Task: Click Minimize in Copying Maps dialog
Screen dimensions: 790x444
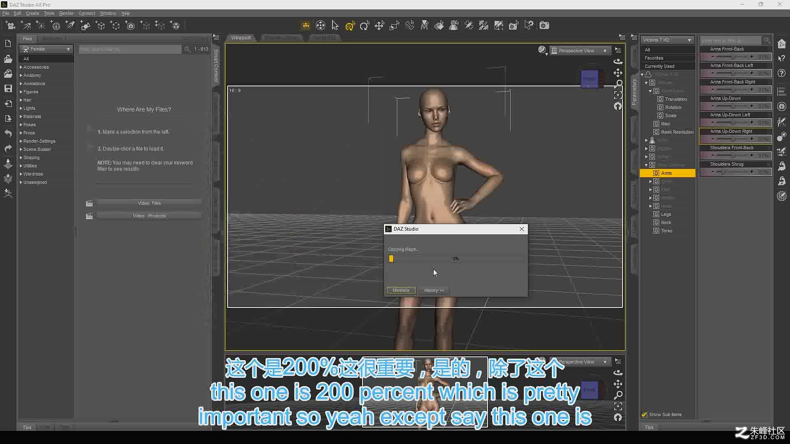Action: pos(401,290)
